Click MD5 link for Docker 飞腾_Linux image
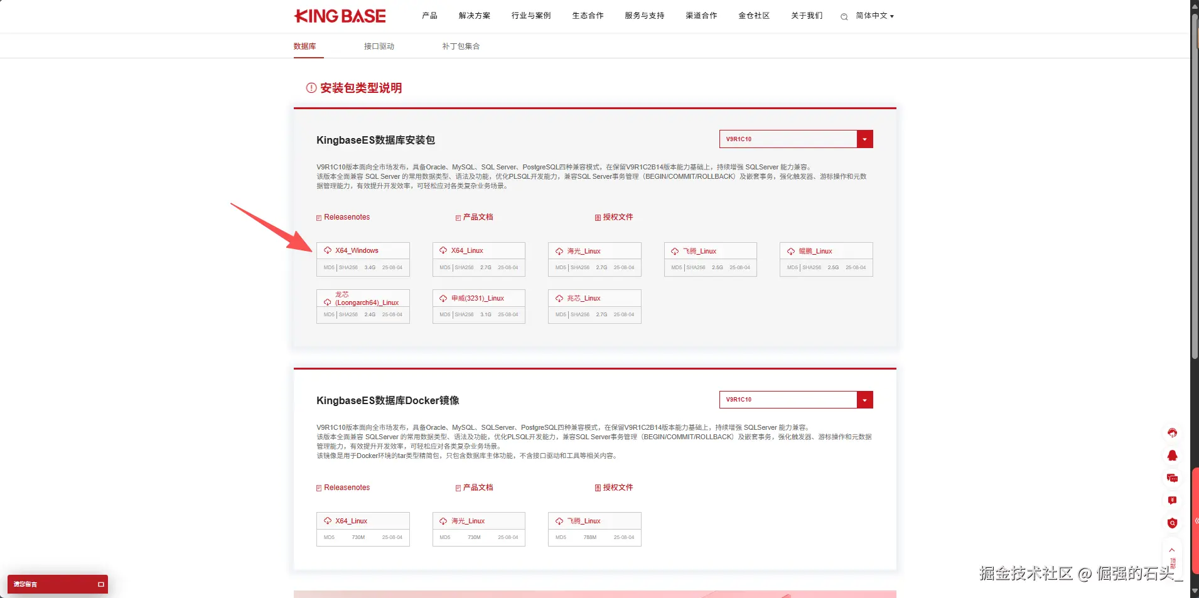The image size is (1199, 598). pyautogui.click(x=561, y=538)
